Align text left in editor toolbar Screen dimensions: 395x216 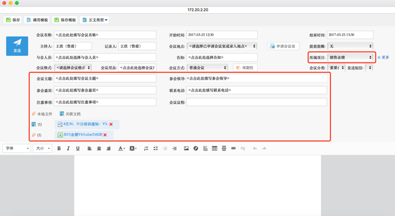pos(90,149)
